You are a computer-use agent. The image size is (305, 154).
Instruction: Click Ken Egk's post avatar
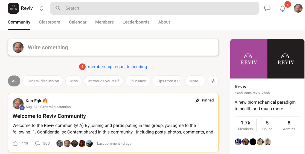[x=18, y=103]
